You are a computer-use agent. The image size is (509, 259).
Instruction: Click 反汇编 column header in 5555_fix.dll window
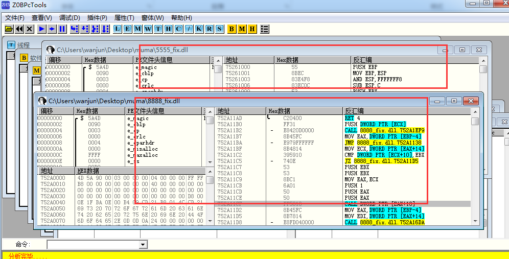[x=415, y=60]
